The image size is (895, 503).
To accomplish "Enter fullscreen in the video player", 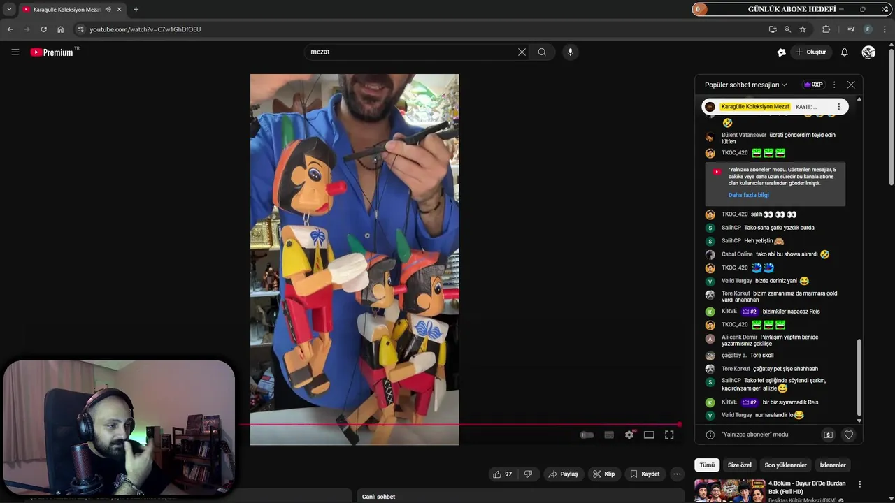I will pos(669,435).
